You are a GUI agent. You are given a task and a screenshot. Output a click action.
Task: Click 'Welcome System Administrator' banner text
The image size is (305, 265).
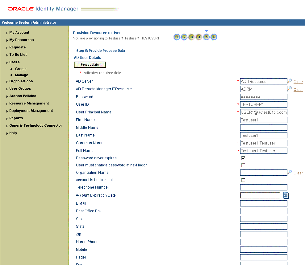click(29, 22)
